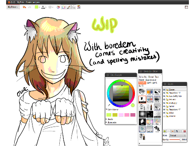Toggle fullscreen icon at toolbar right end
Image resolution: width=195 pixels, height=146 pixels.
pyautogui.click(x=186, y=7)
